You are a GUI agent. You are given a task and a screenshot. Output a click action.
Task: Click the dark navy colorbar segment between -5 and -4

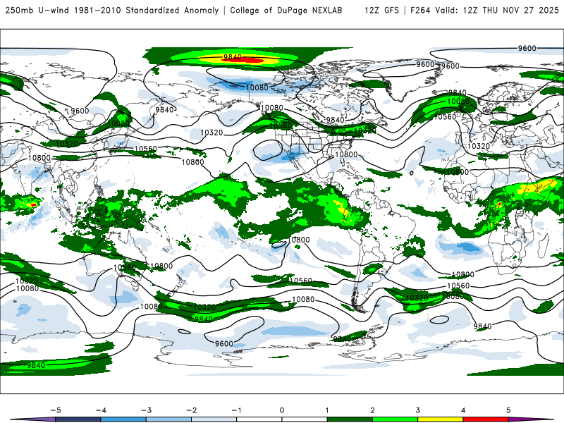78,419
